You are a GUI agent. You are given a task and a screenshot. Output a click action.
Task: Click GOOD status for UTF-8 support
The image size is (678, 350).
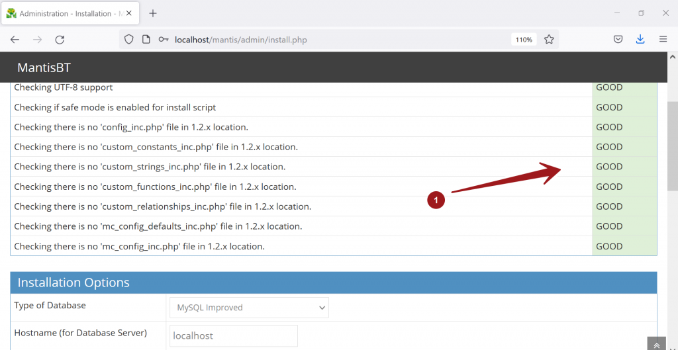click(x=609, y=87)
